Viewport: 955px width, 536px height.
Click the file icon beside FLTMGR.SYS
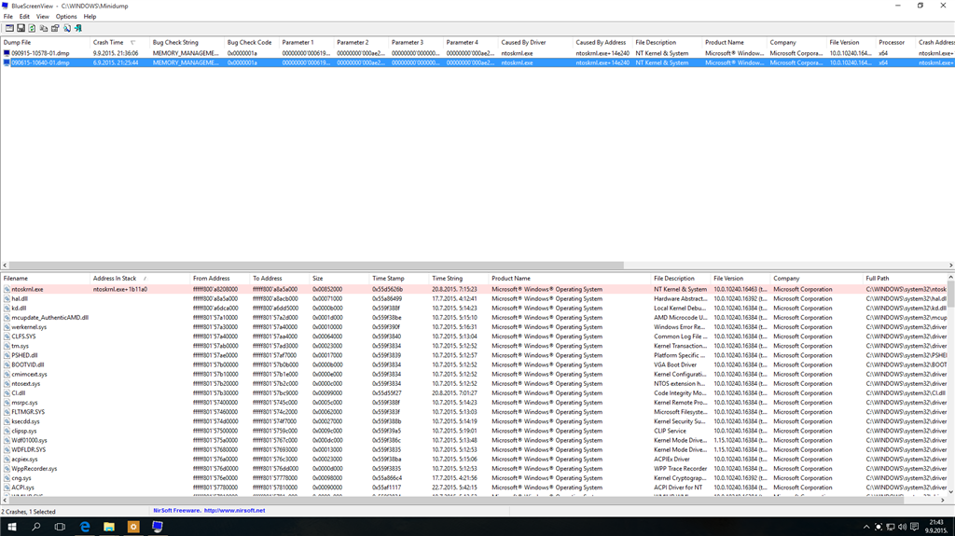(x=7, y=412)
